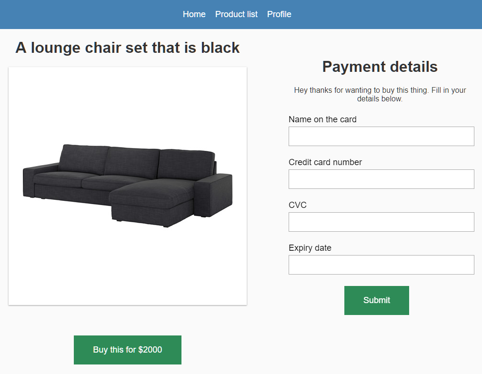482x374 pixels.
Task: Go to the Product list page
Action: click(x=236, y=14)
